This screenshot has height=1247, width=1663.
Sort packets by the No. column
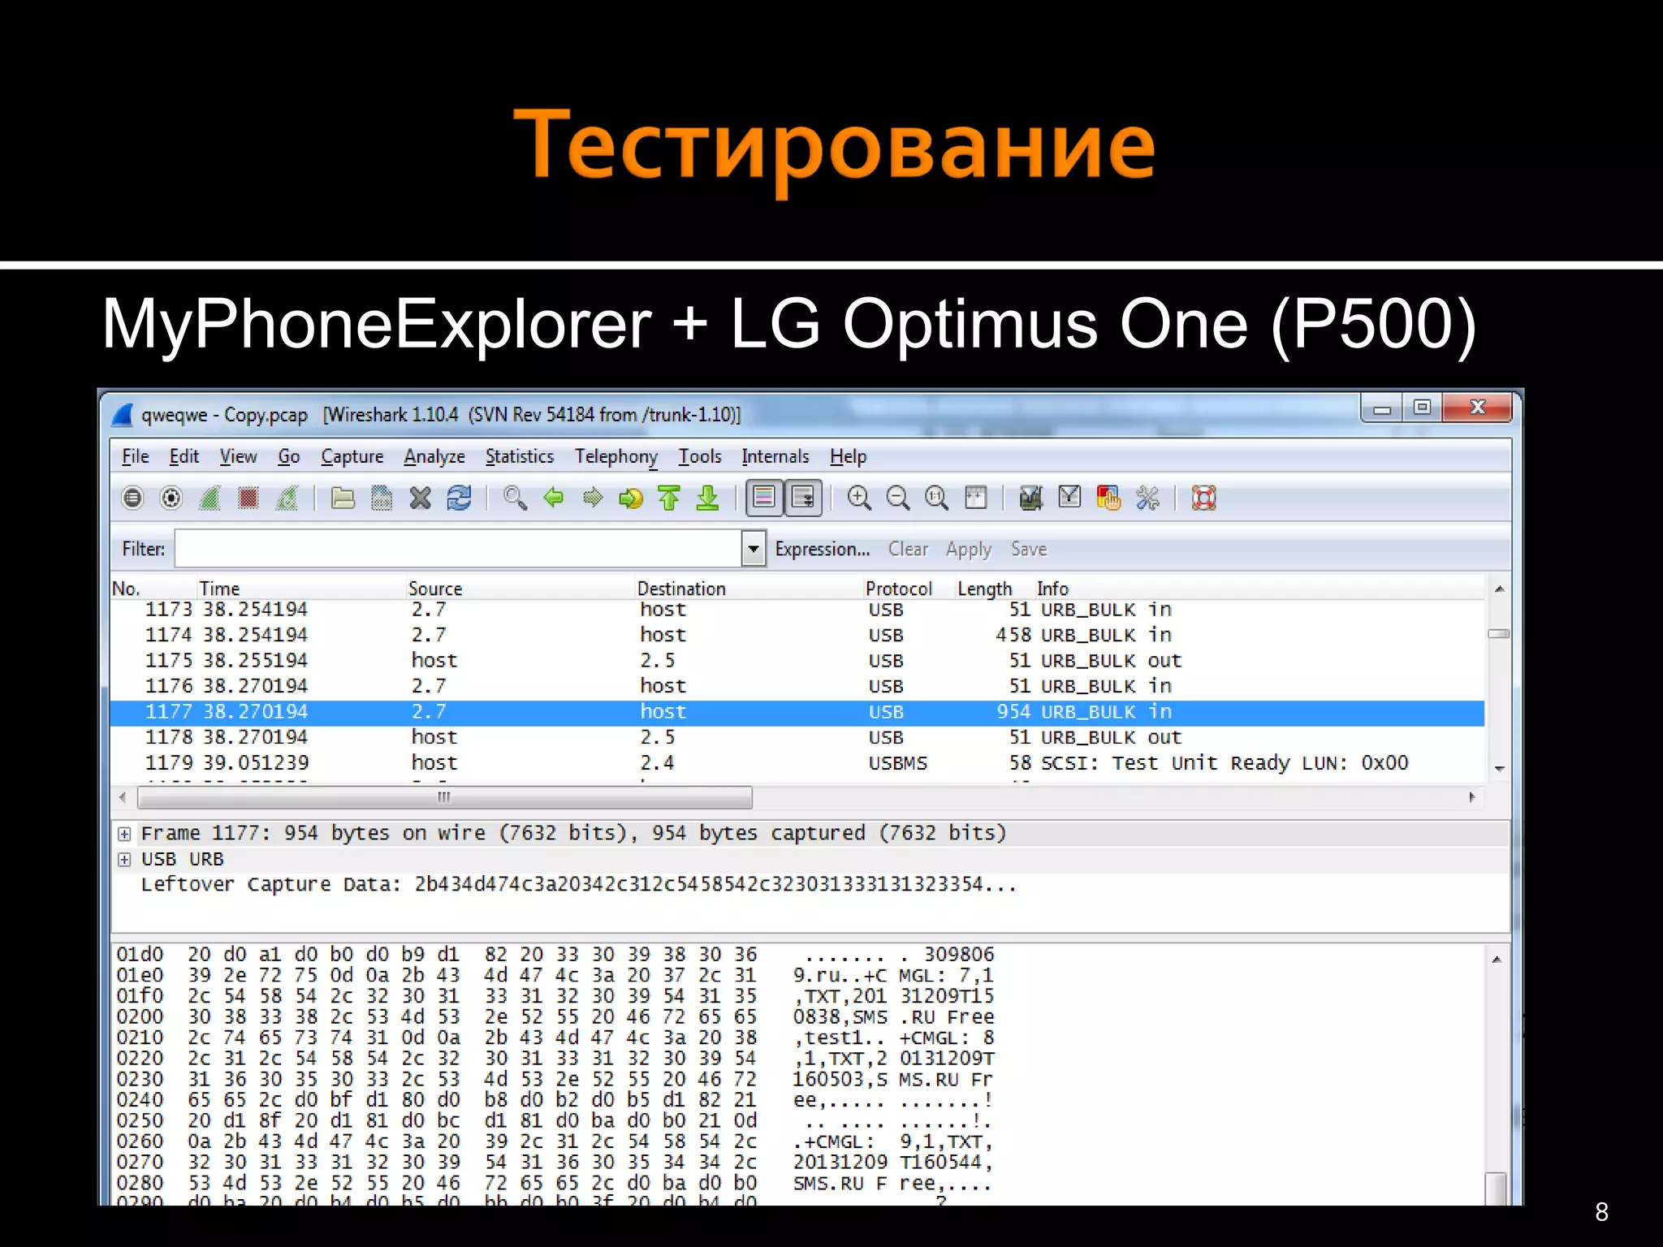click(152, 589)
